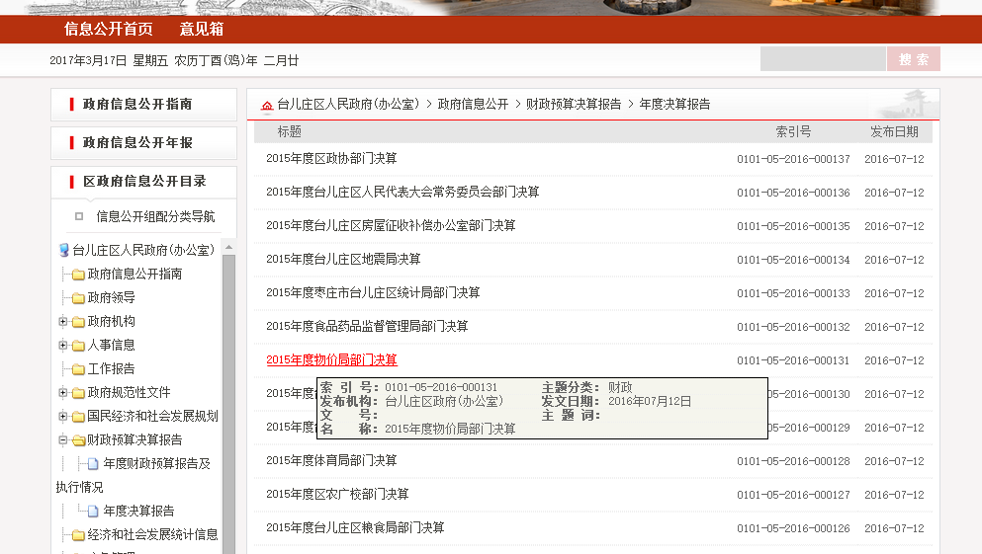The height and width of the screenshot is (554, 982).
Task: Open the 政府信息公开年报 sidebar section
Action: 137,142
